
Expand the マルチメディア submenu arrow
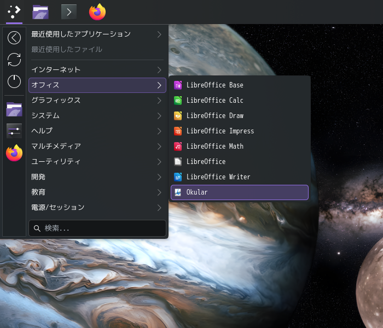tap(159, 147)
